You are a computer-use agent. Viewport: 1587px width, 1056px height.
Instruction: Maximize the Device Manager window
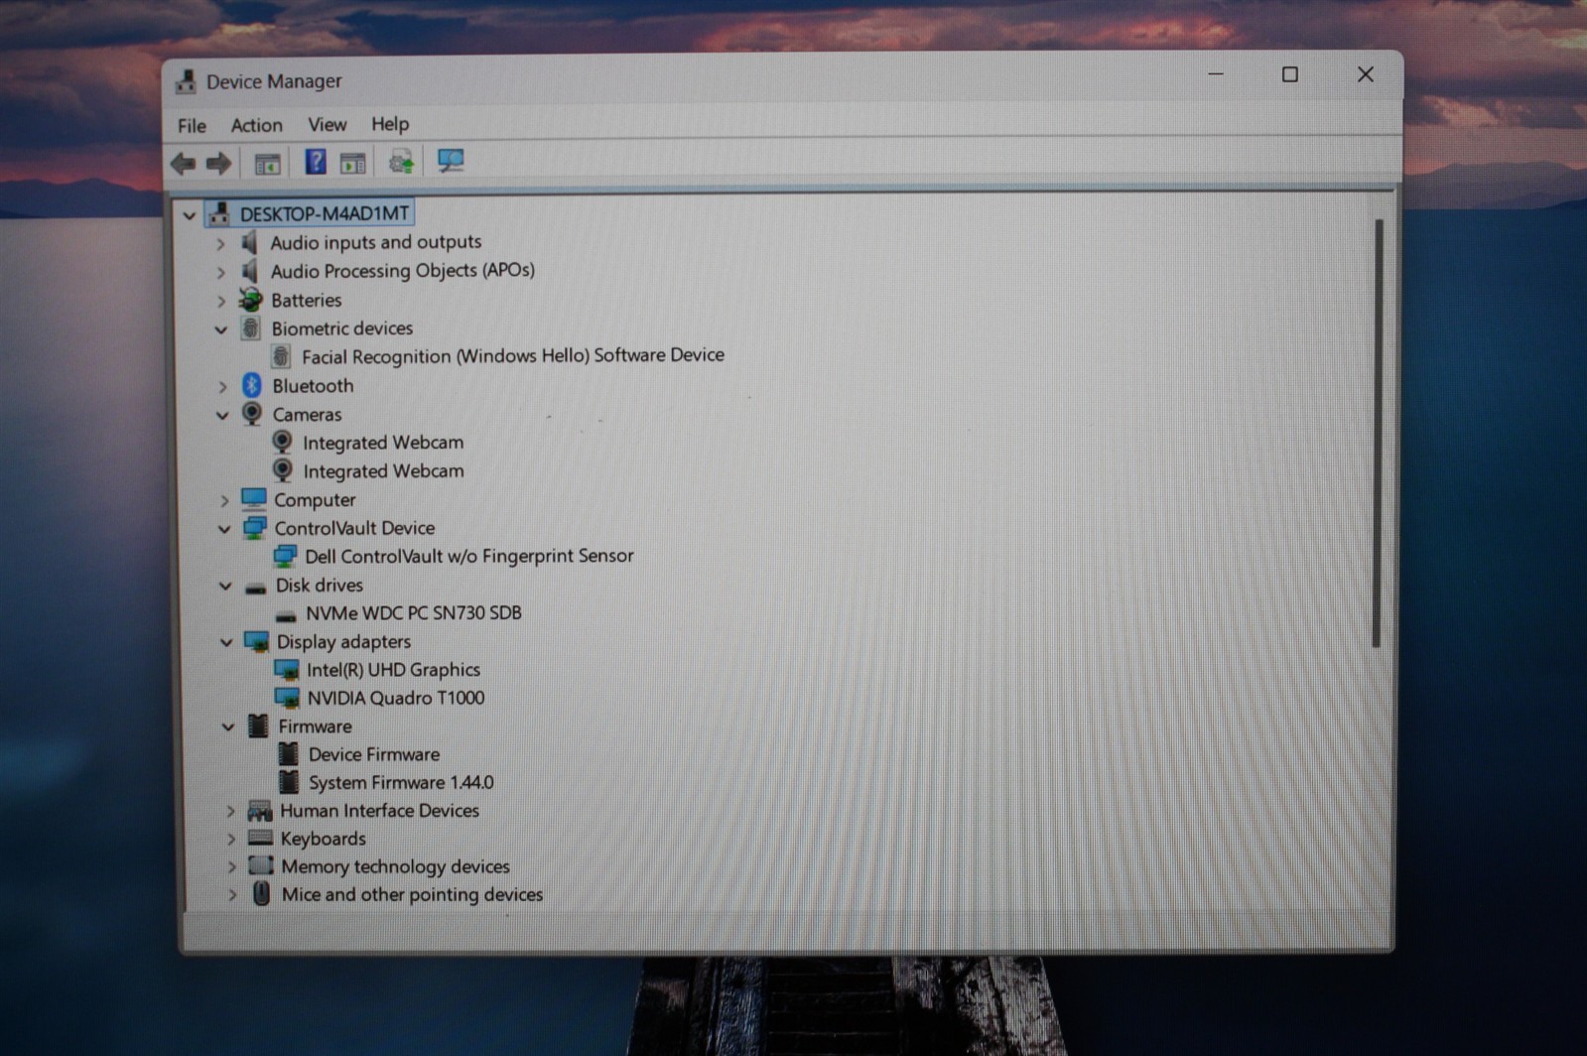(1289, 74)
